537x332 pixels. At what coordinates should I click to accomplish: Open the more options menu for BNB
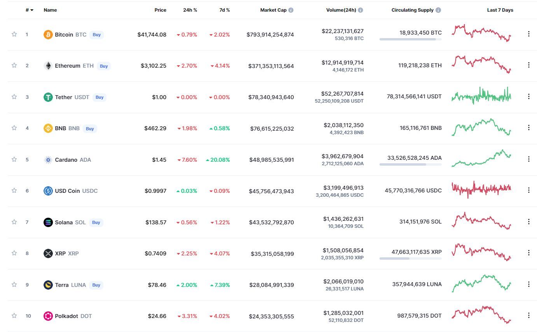(x=528, y=128)
